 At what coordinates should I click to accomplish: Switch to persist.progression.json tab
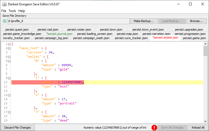[190, 34]
